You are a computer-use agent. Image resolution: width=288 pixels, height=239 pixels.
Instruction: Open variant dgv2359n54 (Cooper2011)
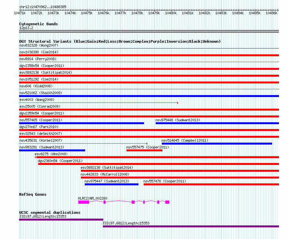click(42, 113)
